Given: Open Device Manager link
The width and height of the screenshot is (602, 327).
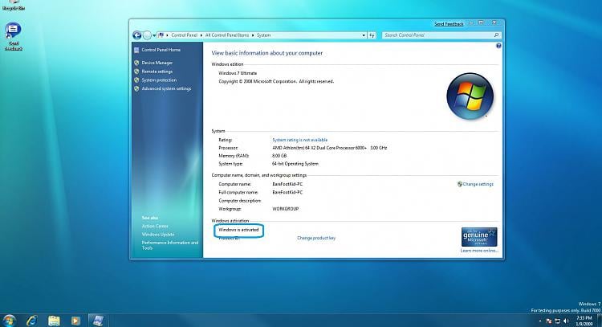Looking at the screenshot, I should point(157,63).
